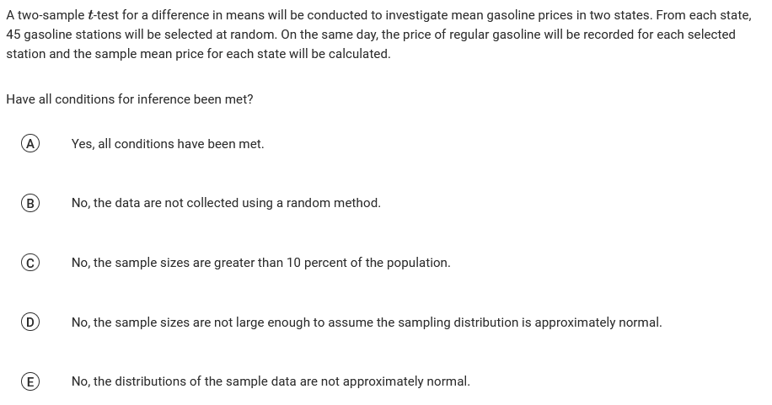Screen dimensions: 772x405
Task: Select answer choice A radio button
Action: pyautogui.click(x=29, y=144)
